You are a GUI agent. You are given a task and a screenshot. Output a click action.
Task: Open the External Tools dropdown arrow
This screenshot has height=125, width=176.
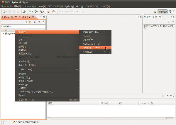click(x=43, y=11)
